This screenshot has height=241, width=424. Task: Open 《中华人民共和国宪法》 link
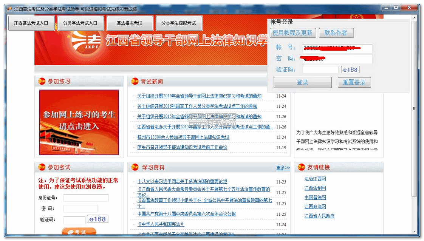(161, 224)
